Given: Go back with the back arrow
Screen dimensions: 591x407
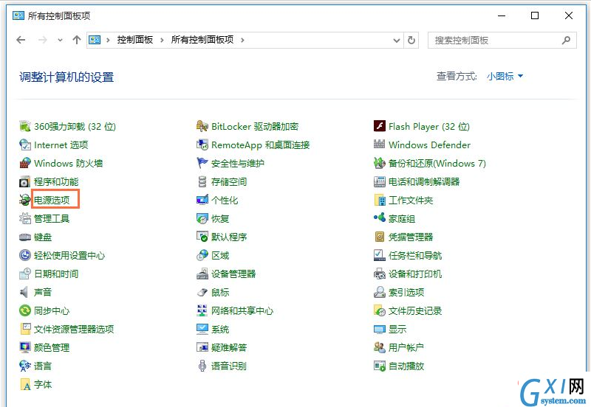Looking at the screenshot, I should click(x=21, y=40).
